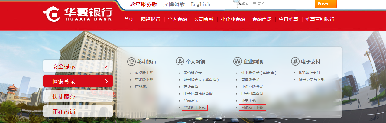The height and width of the screenshot is (123, 386).
Task: Open 在线申请 under 个人网银
Action: 191,87
